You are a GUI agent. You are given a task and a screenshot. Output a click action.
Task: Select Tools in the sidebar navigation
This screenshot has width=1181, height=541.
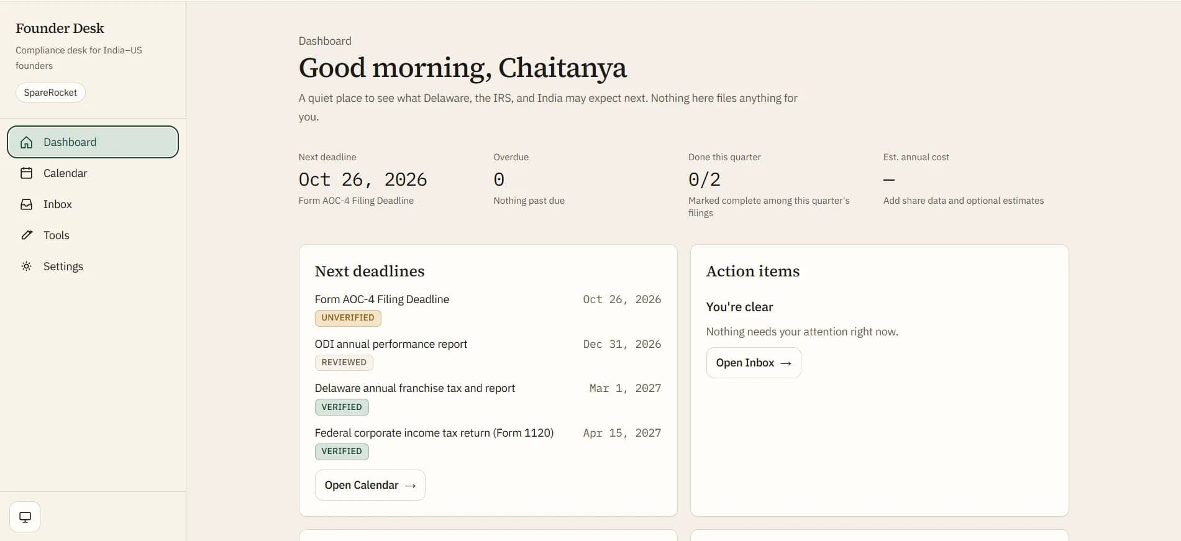[x=93, y=235]
